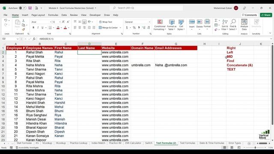Click the Comments button
274x154 pixels.
point(249,15)
